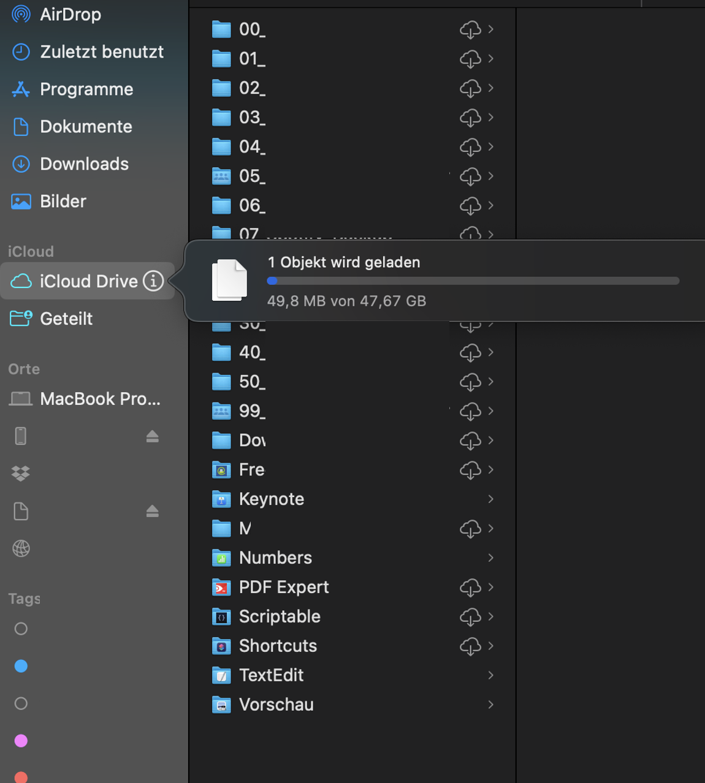705x783 pixels.
Task: Download the 06_ folder from iCloud
Action: (470, 206)
